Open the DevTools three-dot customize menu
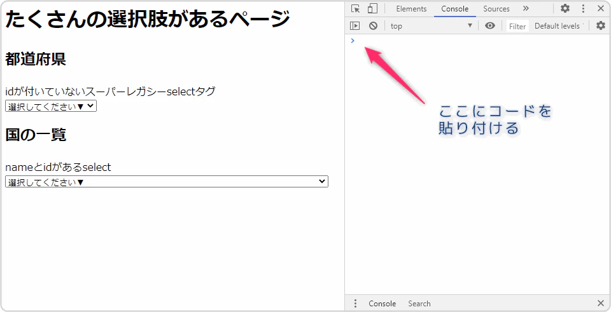Screen dimensions: 611x312 pyautogui.click(x=583, y=8)
